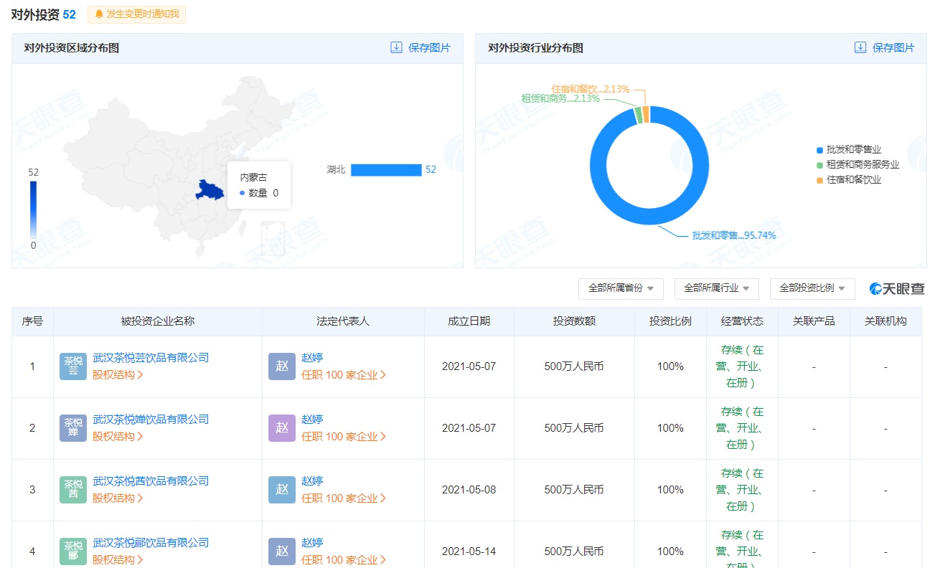
Task: Save the industry distribution chart image
Action: [885, 48]
